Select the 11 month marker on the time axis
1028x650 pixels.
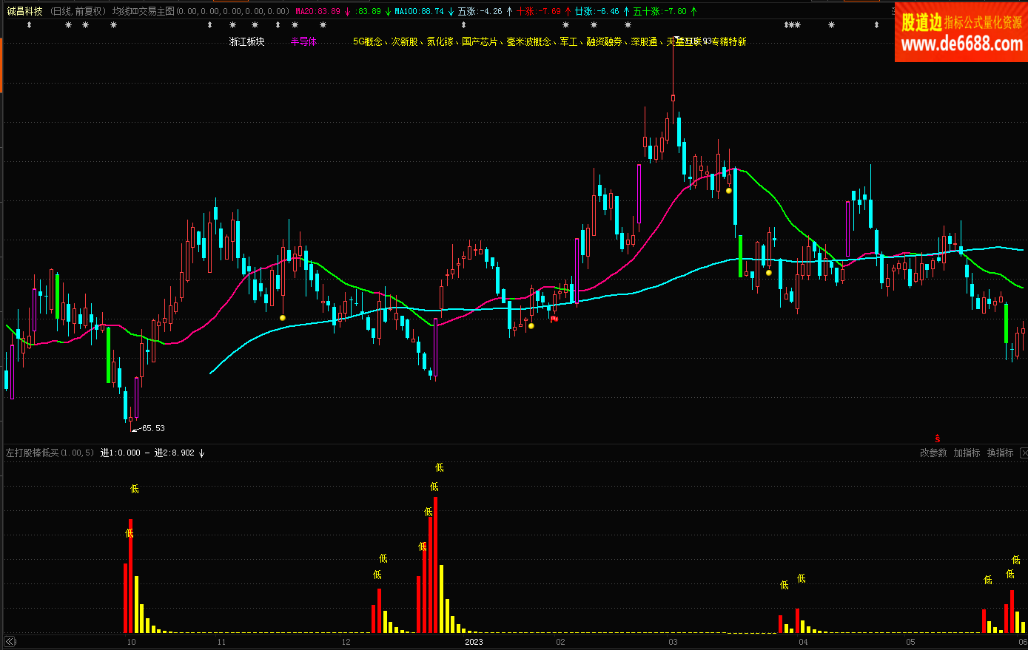point(221,642)
